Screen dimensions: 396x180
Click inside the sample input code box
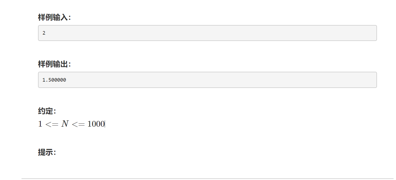click(x=207, y=33)
